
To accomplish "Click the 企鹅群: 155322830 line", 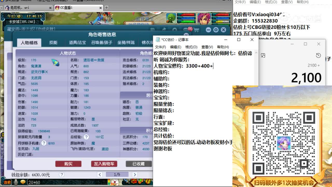I will [255, 21].
